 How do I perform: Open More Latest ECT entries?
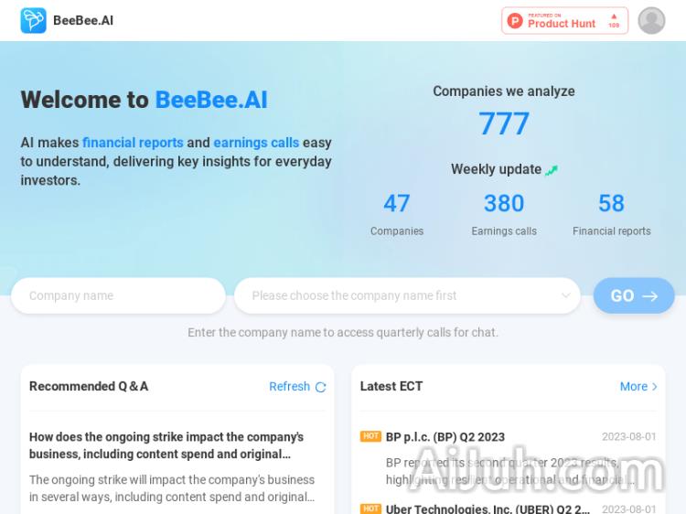(633, 387)
